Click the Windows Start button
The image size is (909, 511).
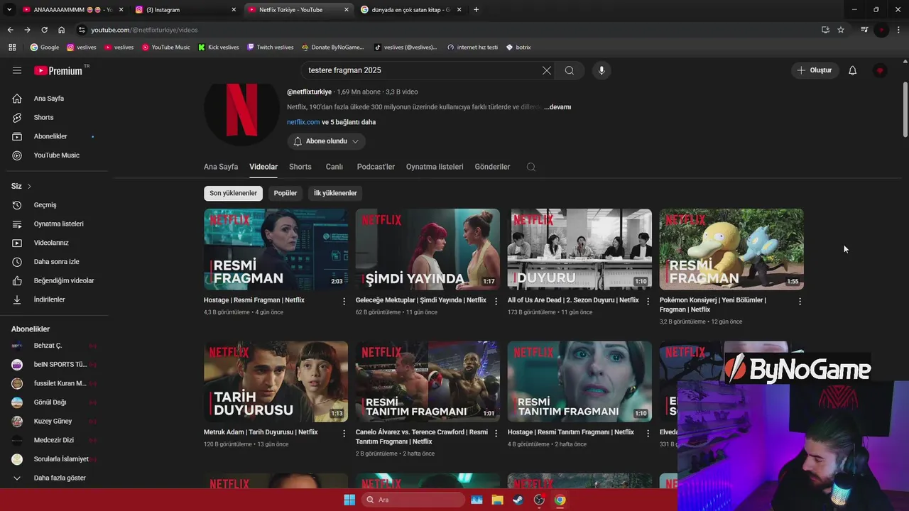[x=349, y=500]
